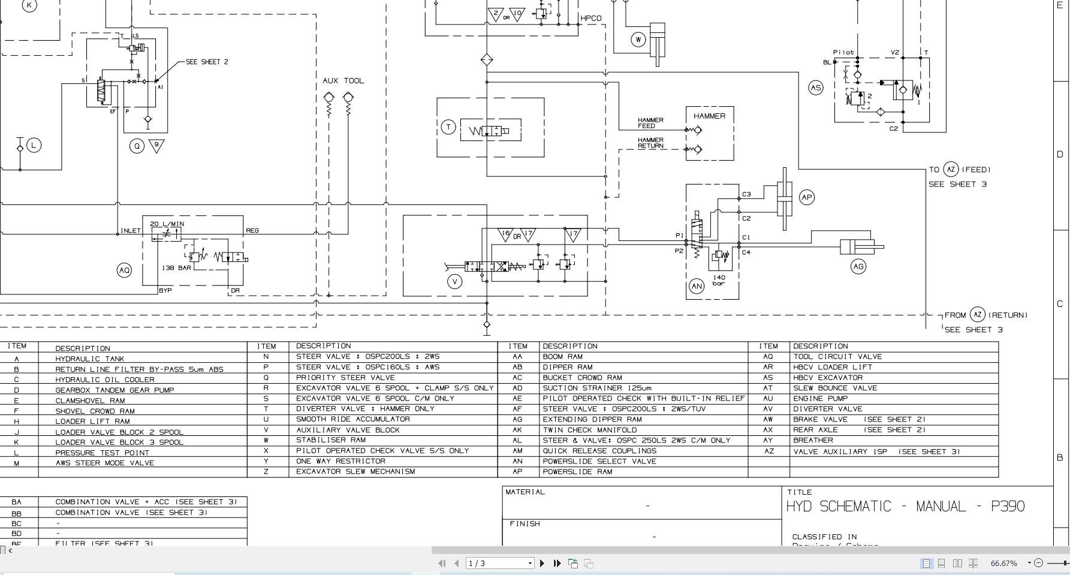Click the HYD SCHEMATIC - MANUAL - P390 title
Image resolution: width=1070 pixels, height=575 pixels.
905,507
